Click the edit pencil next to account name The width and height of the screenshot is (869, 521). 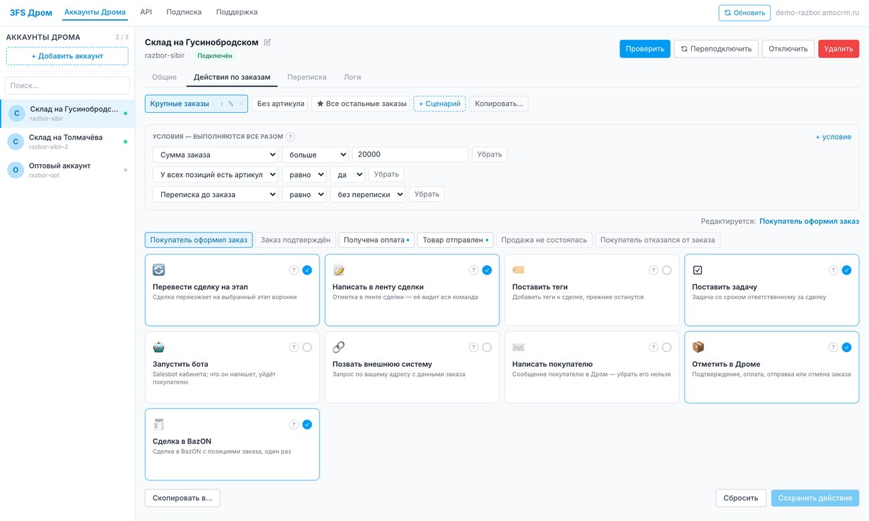(x=267, y=42)
